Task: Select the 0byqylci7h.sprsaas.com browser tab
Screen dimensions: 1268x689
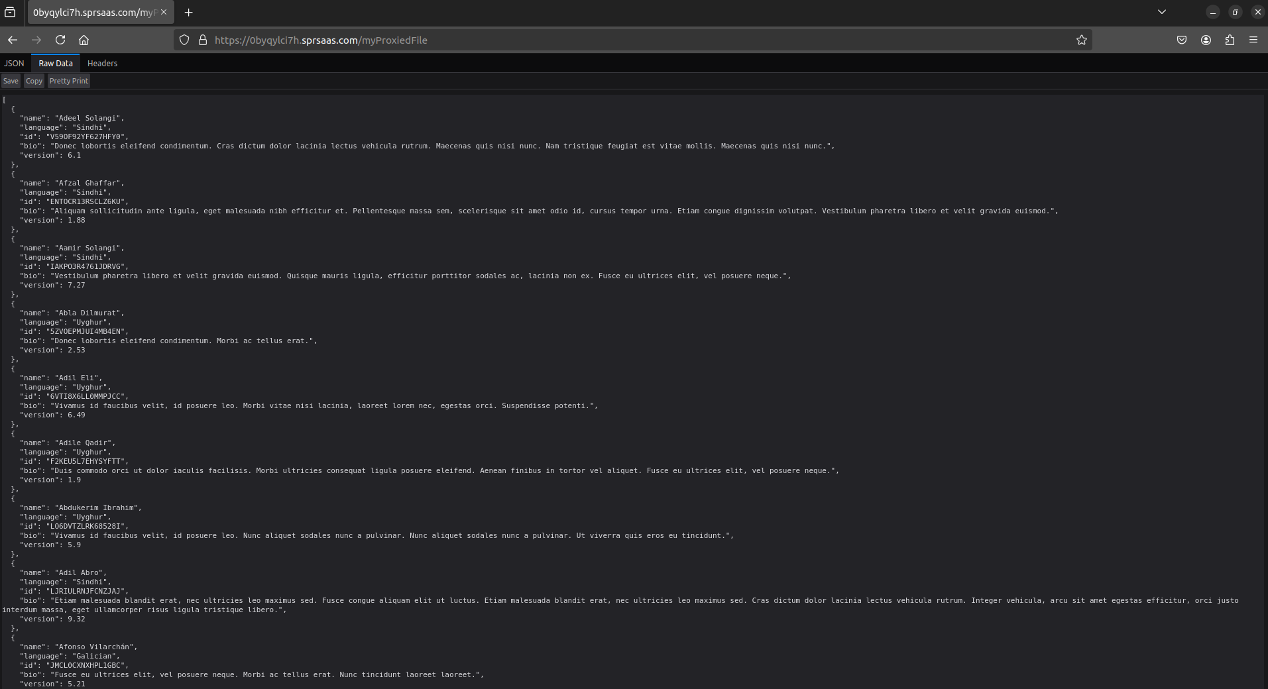Action: click(x=99, y=12)
